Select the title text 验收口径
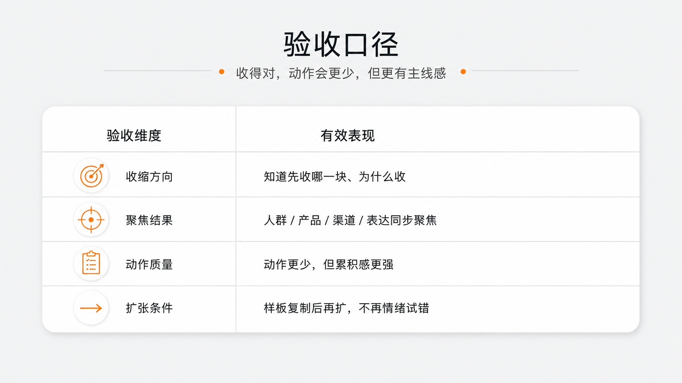The height and width of the screenshot is (383, 682). [341, 44]
